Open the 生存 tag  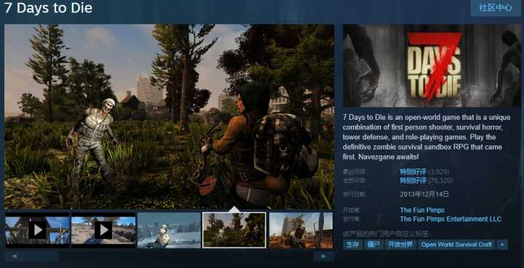(x=352, y=244)
